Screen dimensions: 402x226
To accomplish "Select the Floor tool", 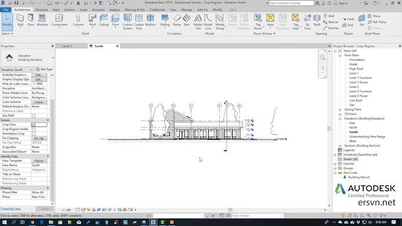I will pos(116,20).
